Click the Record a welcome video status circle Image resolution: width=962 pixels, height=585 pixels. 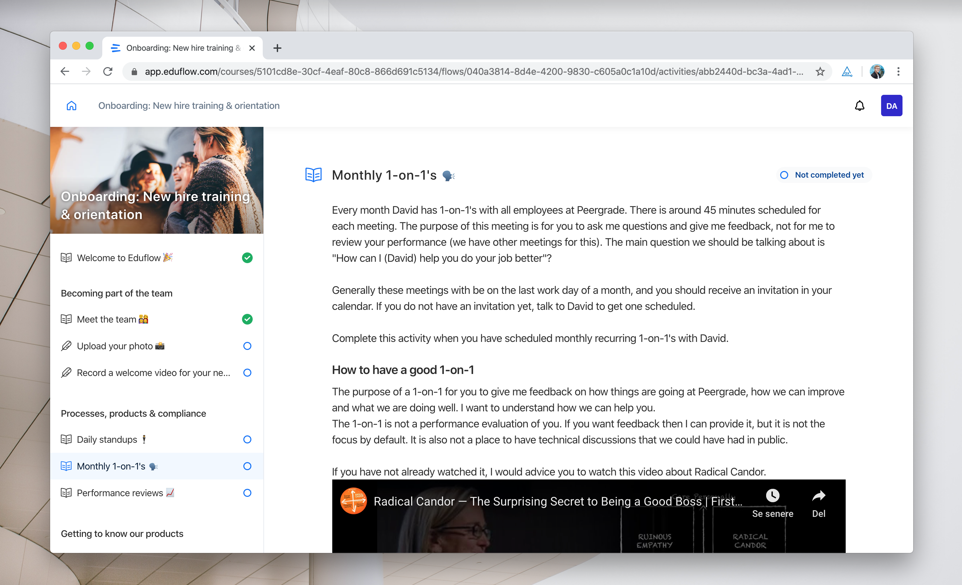click(247, 373)
